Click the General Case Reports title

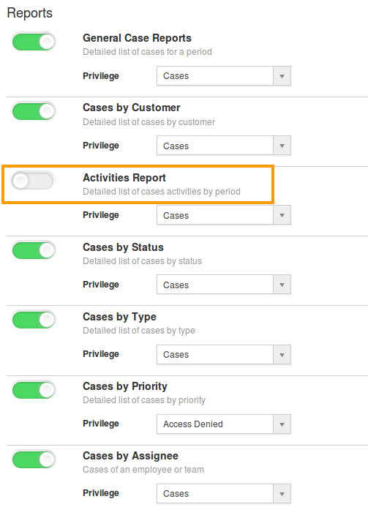click(x=137, y=38)
